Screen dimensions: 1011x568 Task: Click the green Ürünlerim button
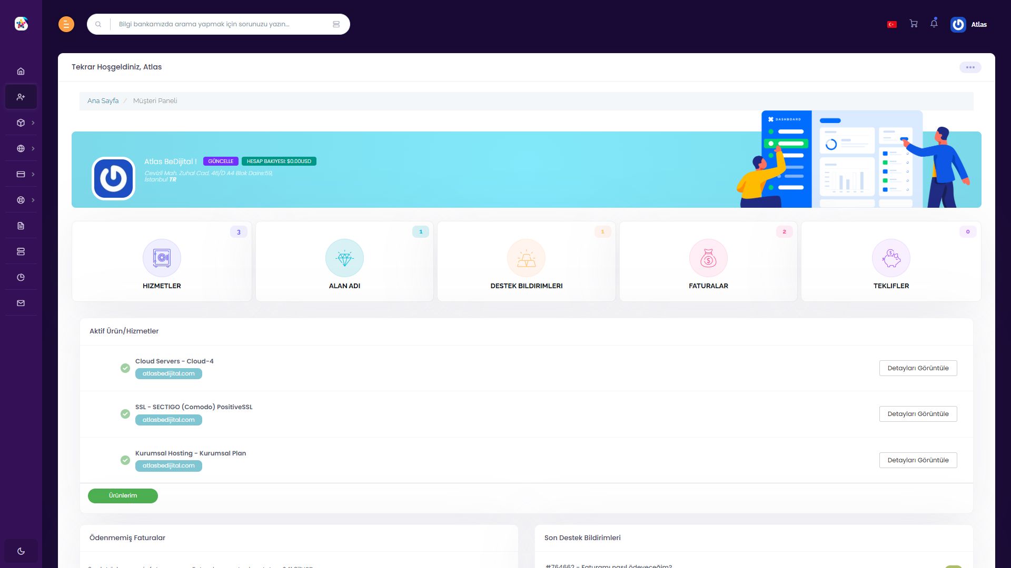pyautogui.click(x=123, y=496)
